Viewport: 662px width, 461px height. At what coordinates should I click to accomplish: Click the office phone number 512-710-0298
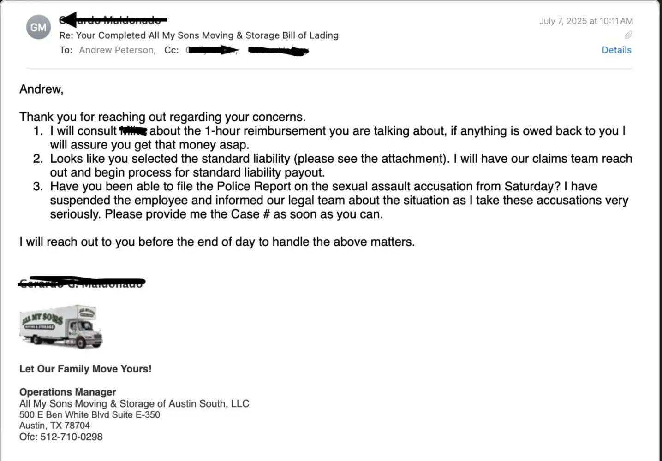pos(72,437)
